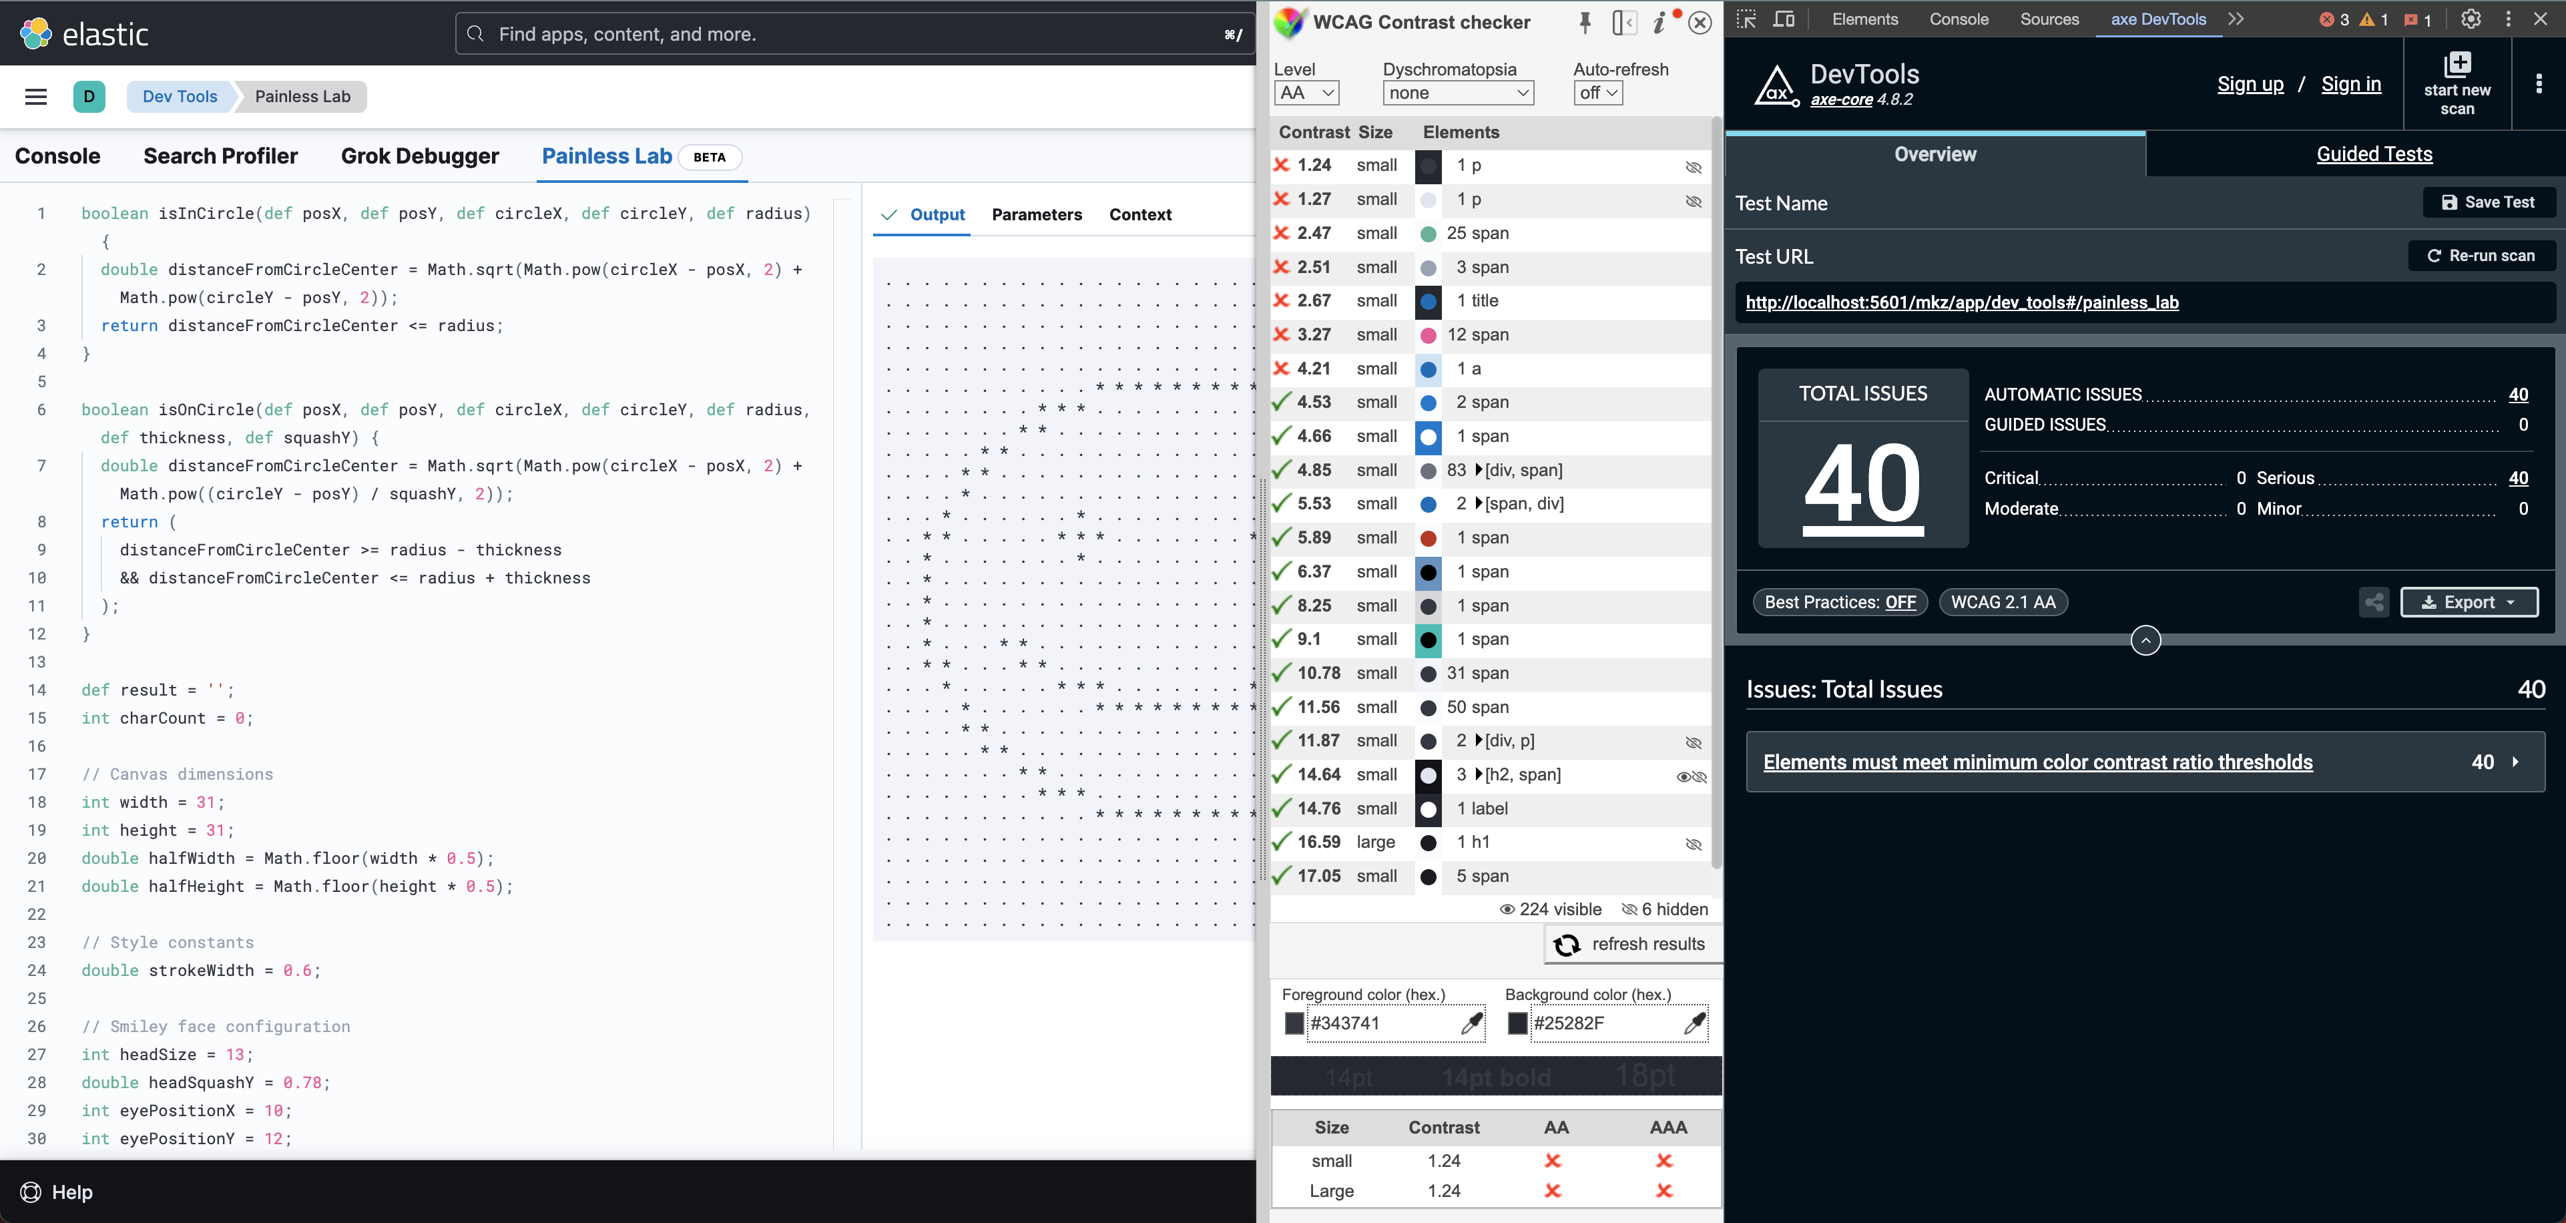Show more DevTools tabs
The height and width of the screenshot is (1223, 2566).
2236,19
